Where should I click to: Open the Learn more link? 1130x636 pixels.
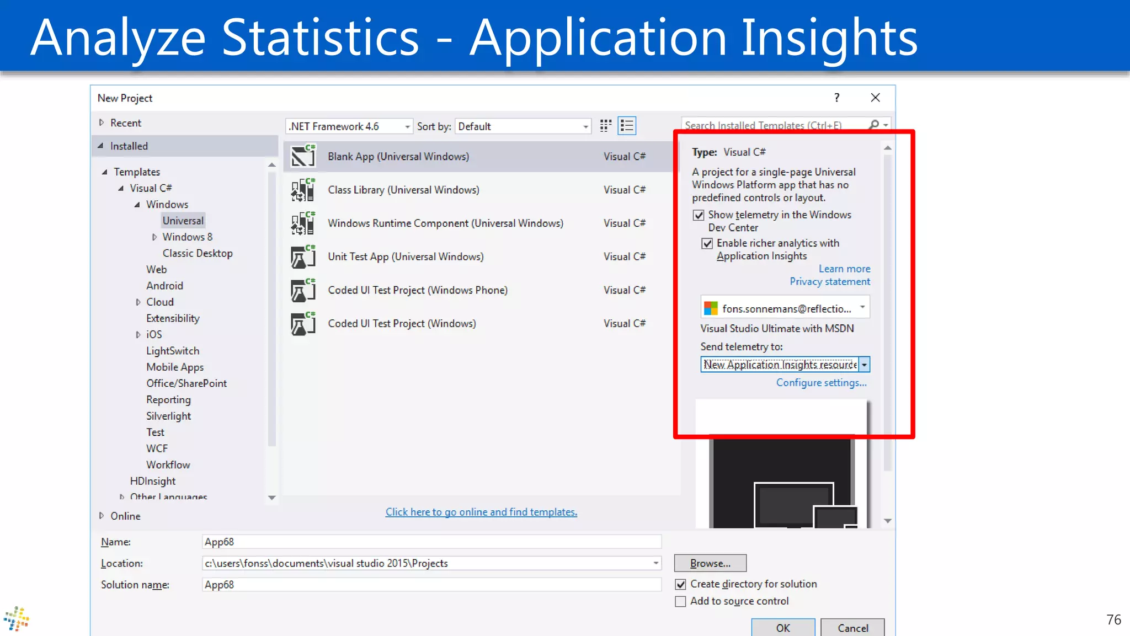pyautogui.click(x=844, y=269)
